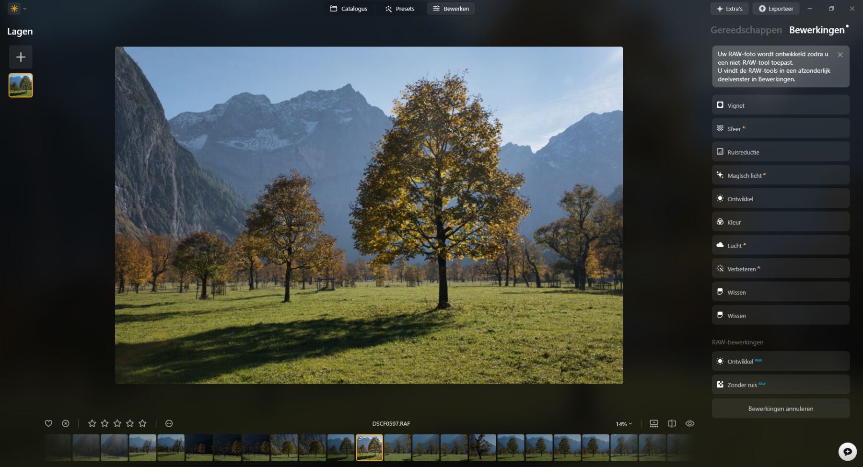Rate the photo five stars

(x=142, y=423)
